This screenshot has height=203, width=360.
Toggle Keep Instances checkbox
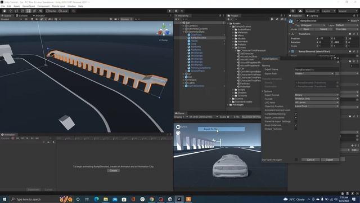click(296, 125)
